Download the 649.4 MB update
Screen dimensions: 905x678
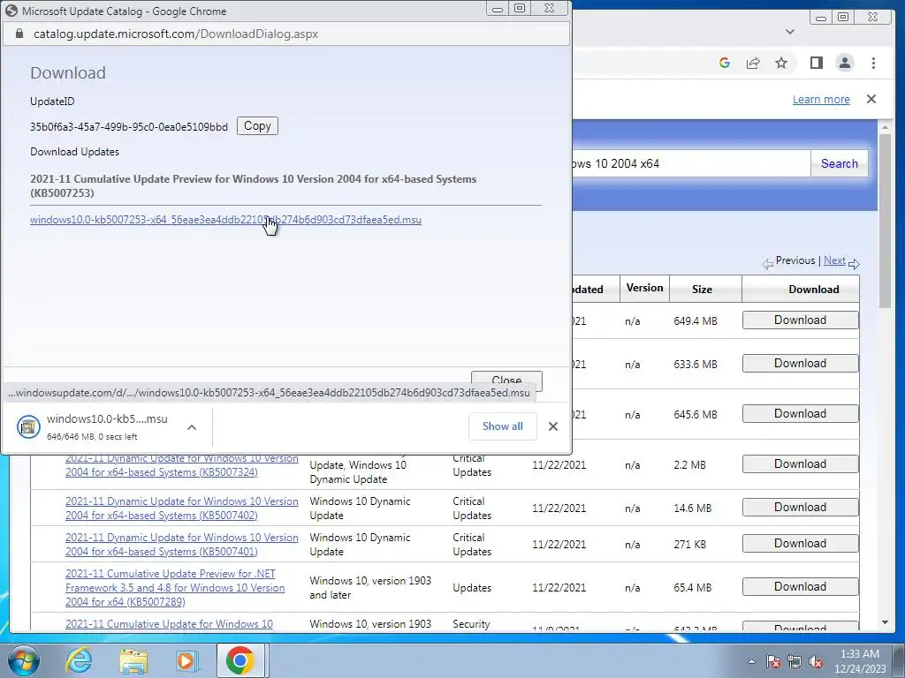(x=800, y=320)
